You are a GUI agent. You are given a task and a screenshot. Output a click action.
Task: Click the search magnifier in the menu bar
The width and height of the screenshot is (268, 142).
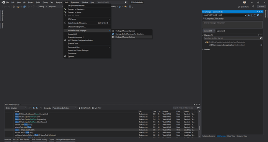tap(126, 2)
